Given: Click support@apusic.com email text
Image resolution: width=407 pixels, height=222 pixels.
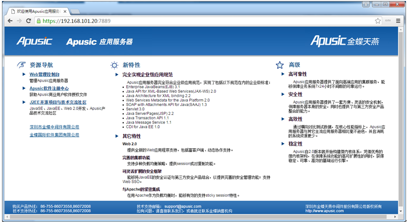Looking at the screenshot, I should (x=183, y=207).
